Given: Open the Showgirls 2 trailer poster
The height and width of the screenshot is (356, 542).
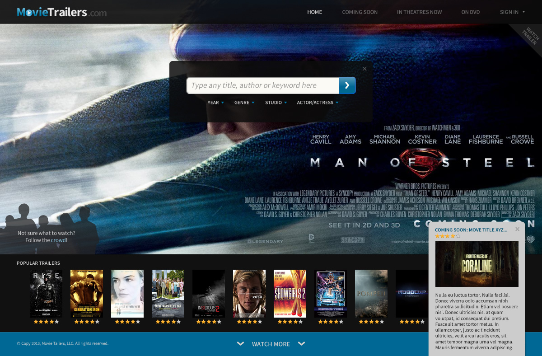Looking at the screenshot, I should coord(290,294).
